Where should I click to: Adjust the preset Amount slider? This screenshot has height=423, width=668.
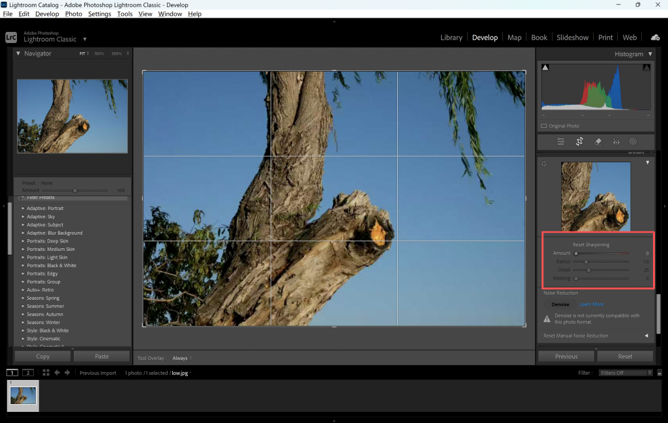point(75,191)
